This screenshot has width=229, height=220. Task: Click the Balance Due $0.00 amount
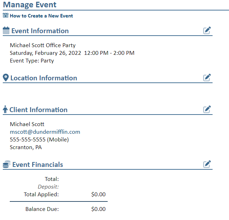[98, 209]
